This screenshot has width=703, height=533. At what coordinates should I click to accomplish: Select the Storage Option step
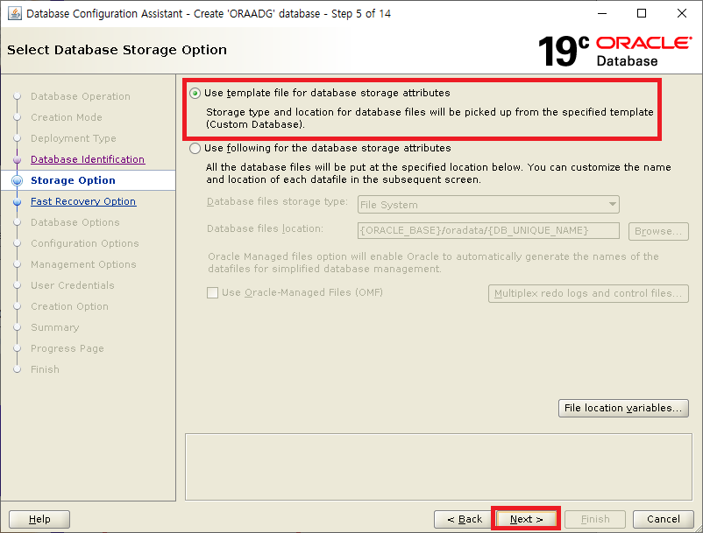[73, 180]
